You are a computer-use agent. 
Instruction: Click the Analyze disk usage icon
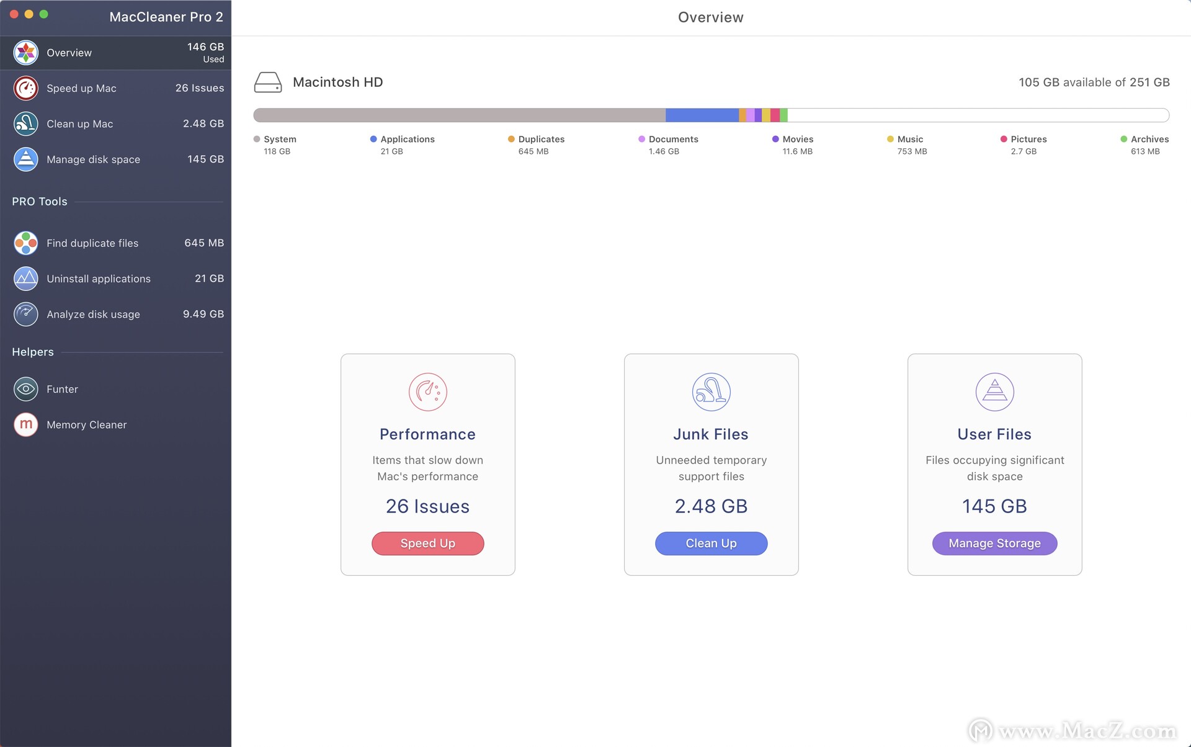click(26, 313)
